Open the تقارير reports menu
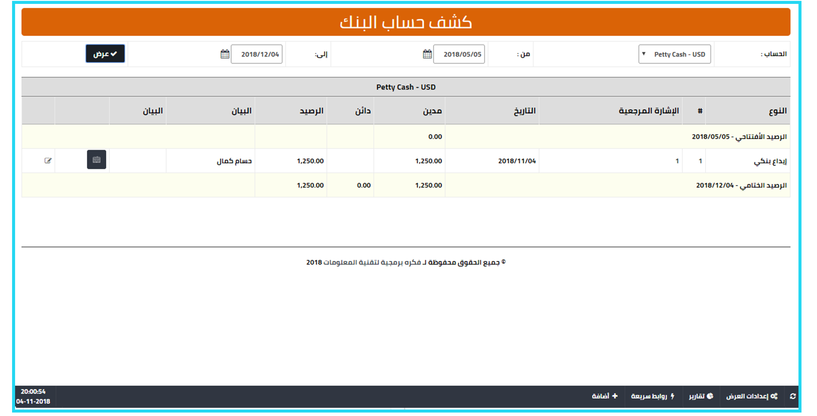The width and height of the screenshot is (817, 416). pyautogui.click(x=700, y=396)
